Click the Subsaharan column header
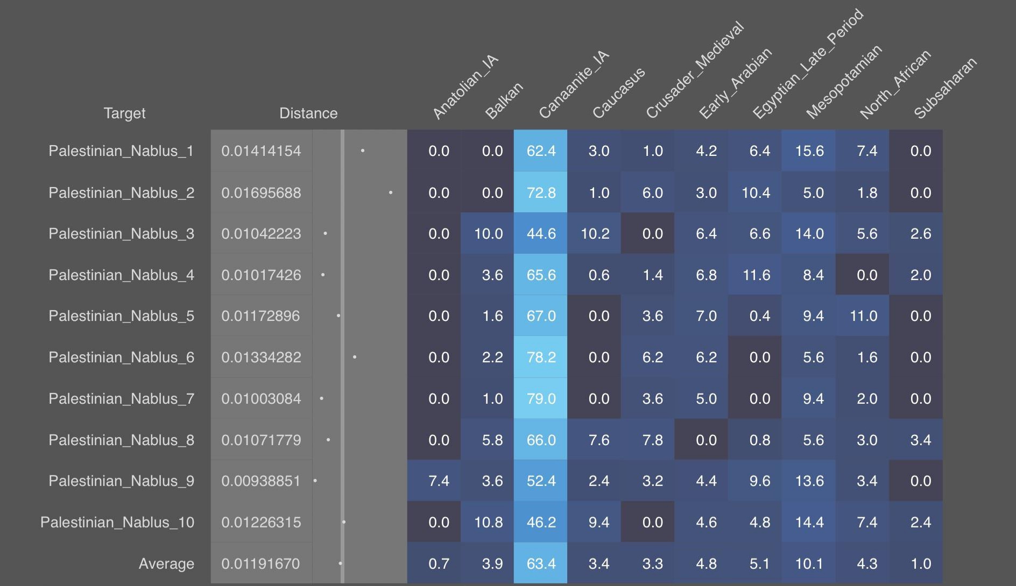This screenshot has height=586, width=1016. pyautogui.click(x=945, y=88)
